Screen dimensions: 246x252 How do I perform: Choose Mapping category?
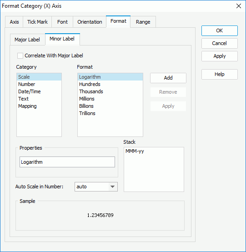39,106
